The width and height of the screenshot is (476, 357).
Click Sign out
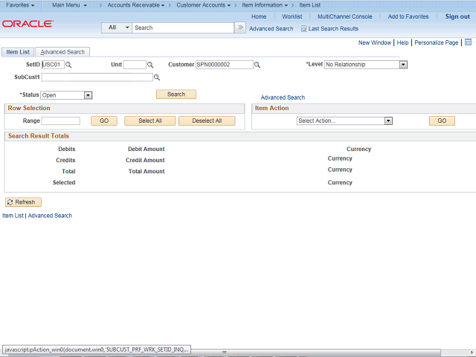coord(457,16)
